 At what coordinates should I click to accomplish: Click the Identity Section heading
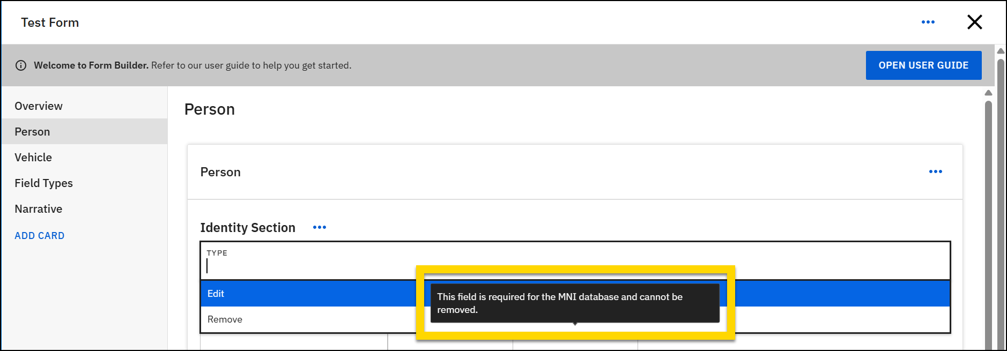(248, 228)
